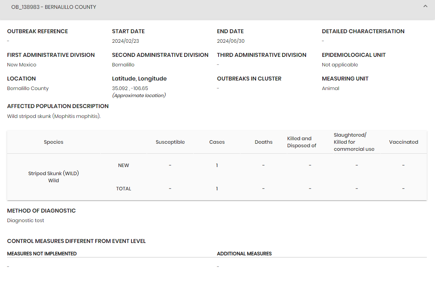Click the Bernalillo County location value
Image resolution: width=435 pixels, height=291 pixels.
coord(28,88)
